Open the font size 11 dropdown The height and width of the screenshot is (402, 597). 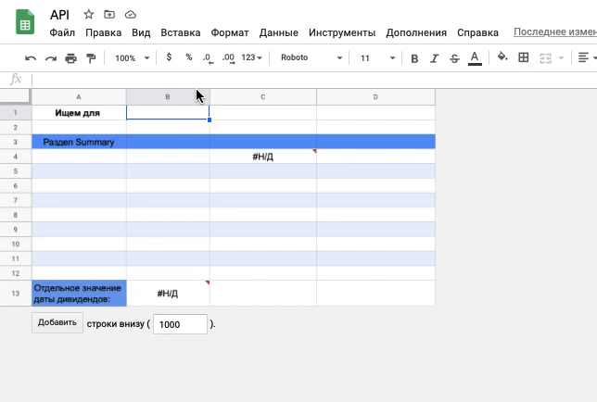coord(377,58)
